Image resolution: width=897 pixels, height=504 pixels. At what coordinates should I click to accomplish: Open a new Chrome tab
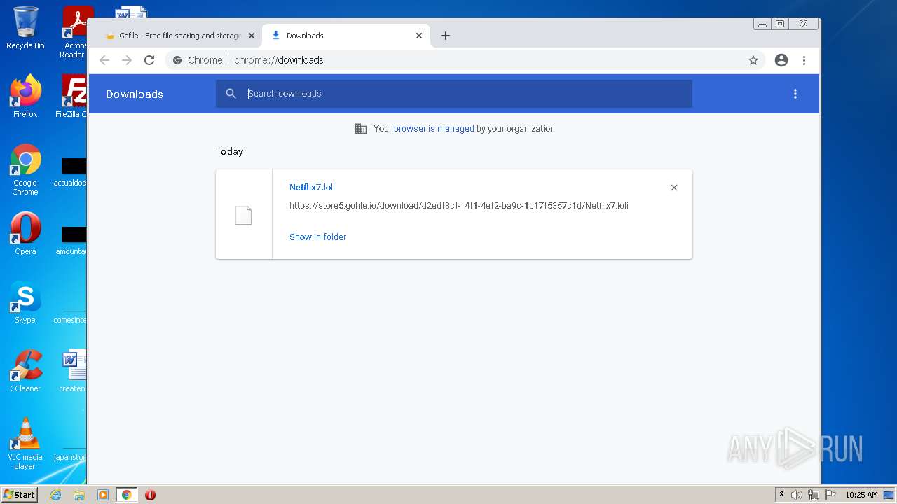pos(446,36)
